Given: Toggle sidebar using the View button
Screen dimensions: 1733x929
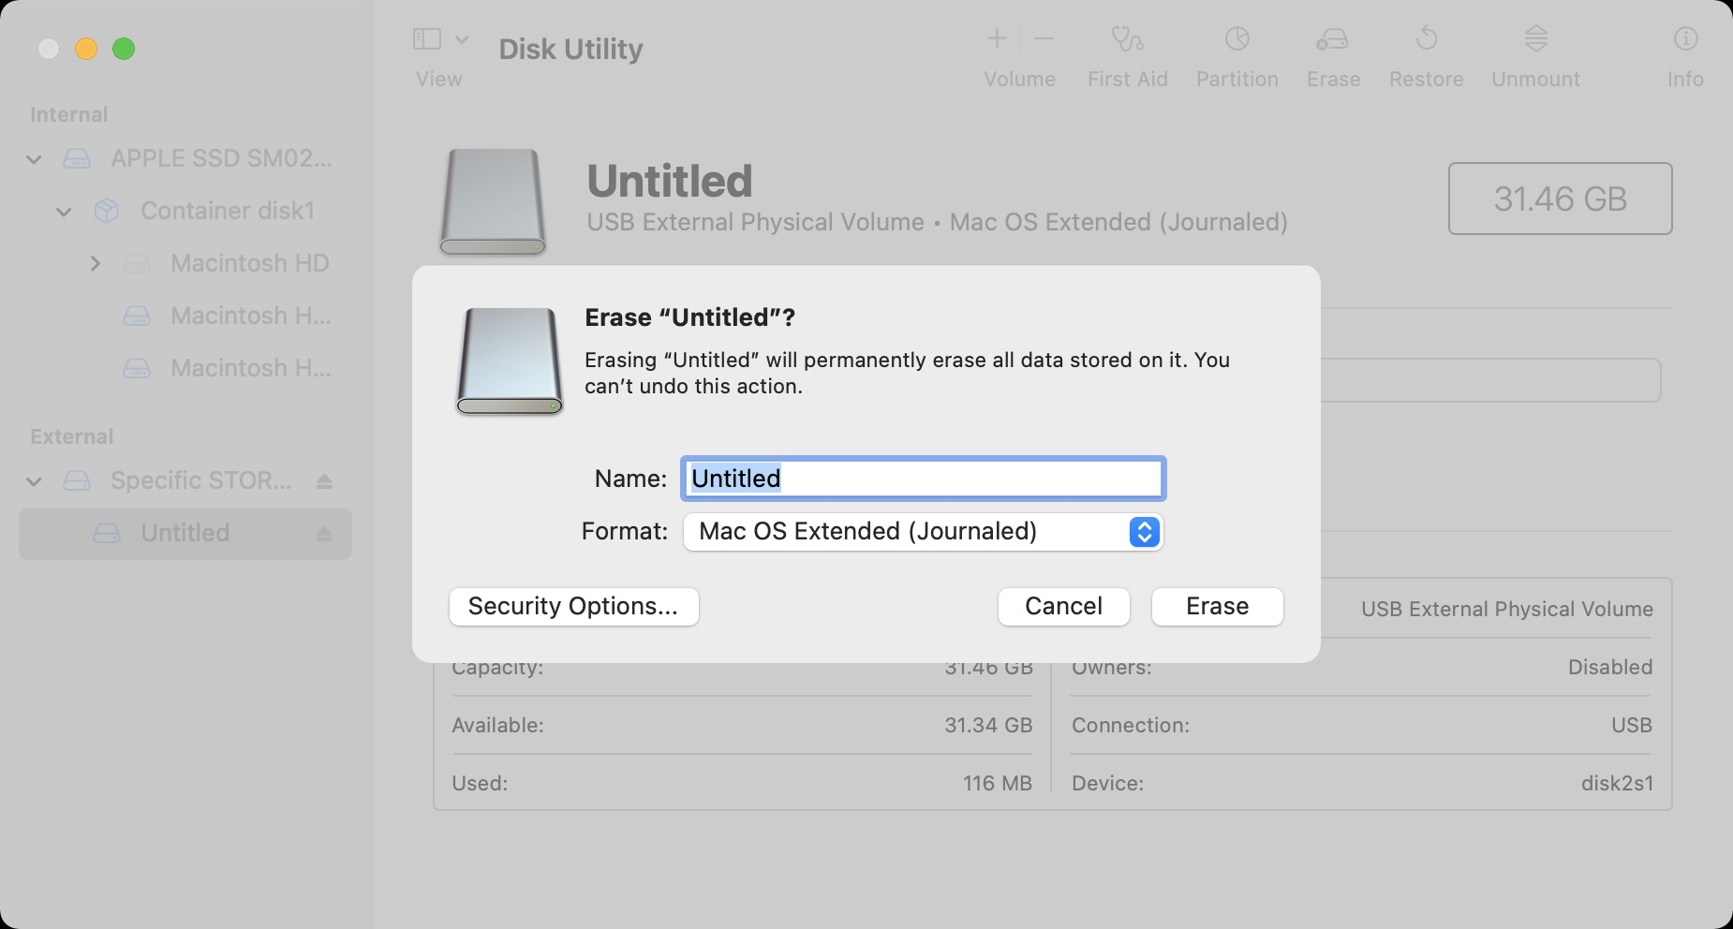Looking at the screenshot, I should [427, 39].
